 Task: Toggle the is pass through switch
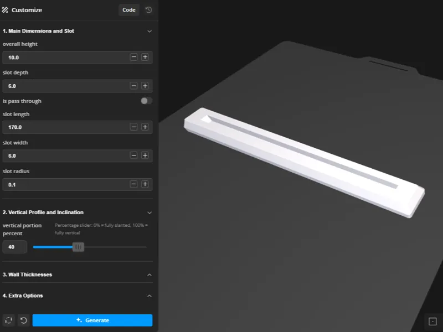146,101
